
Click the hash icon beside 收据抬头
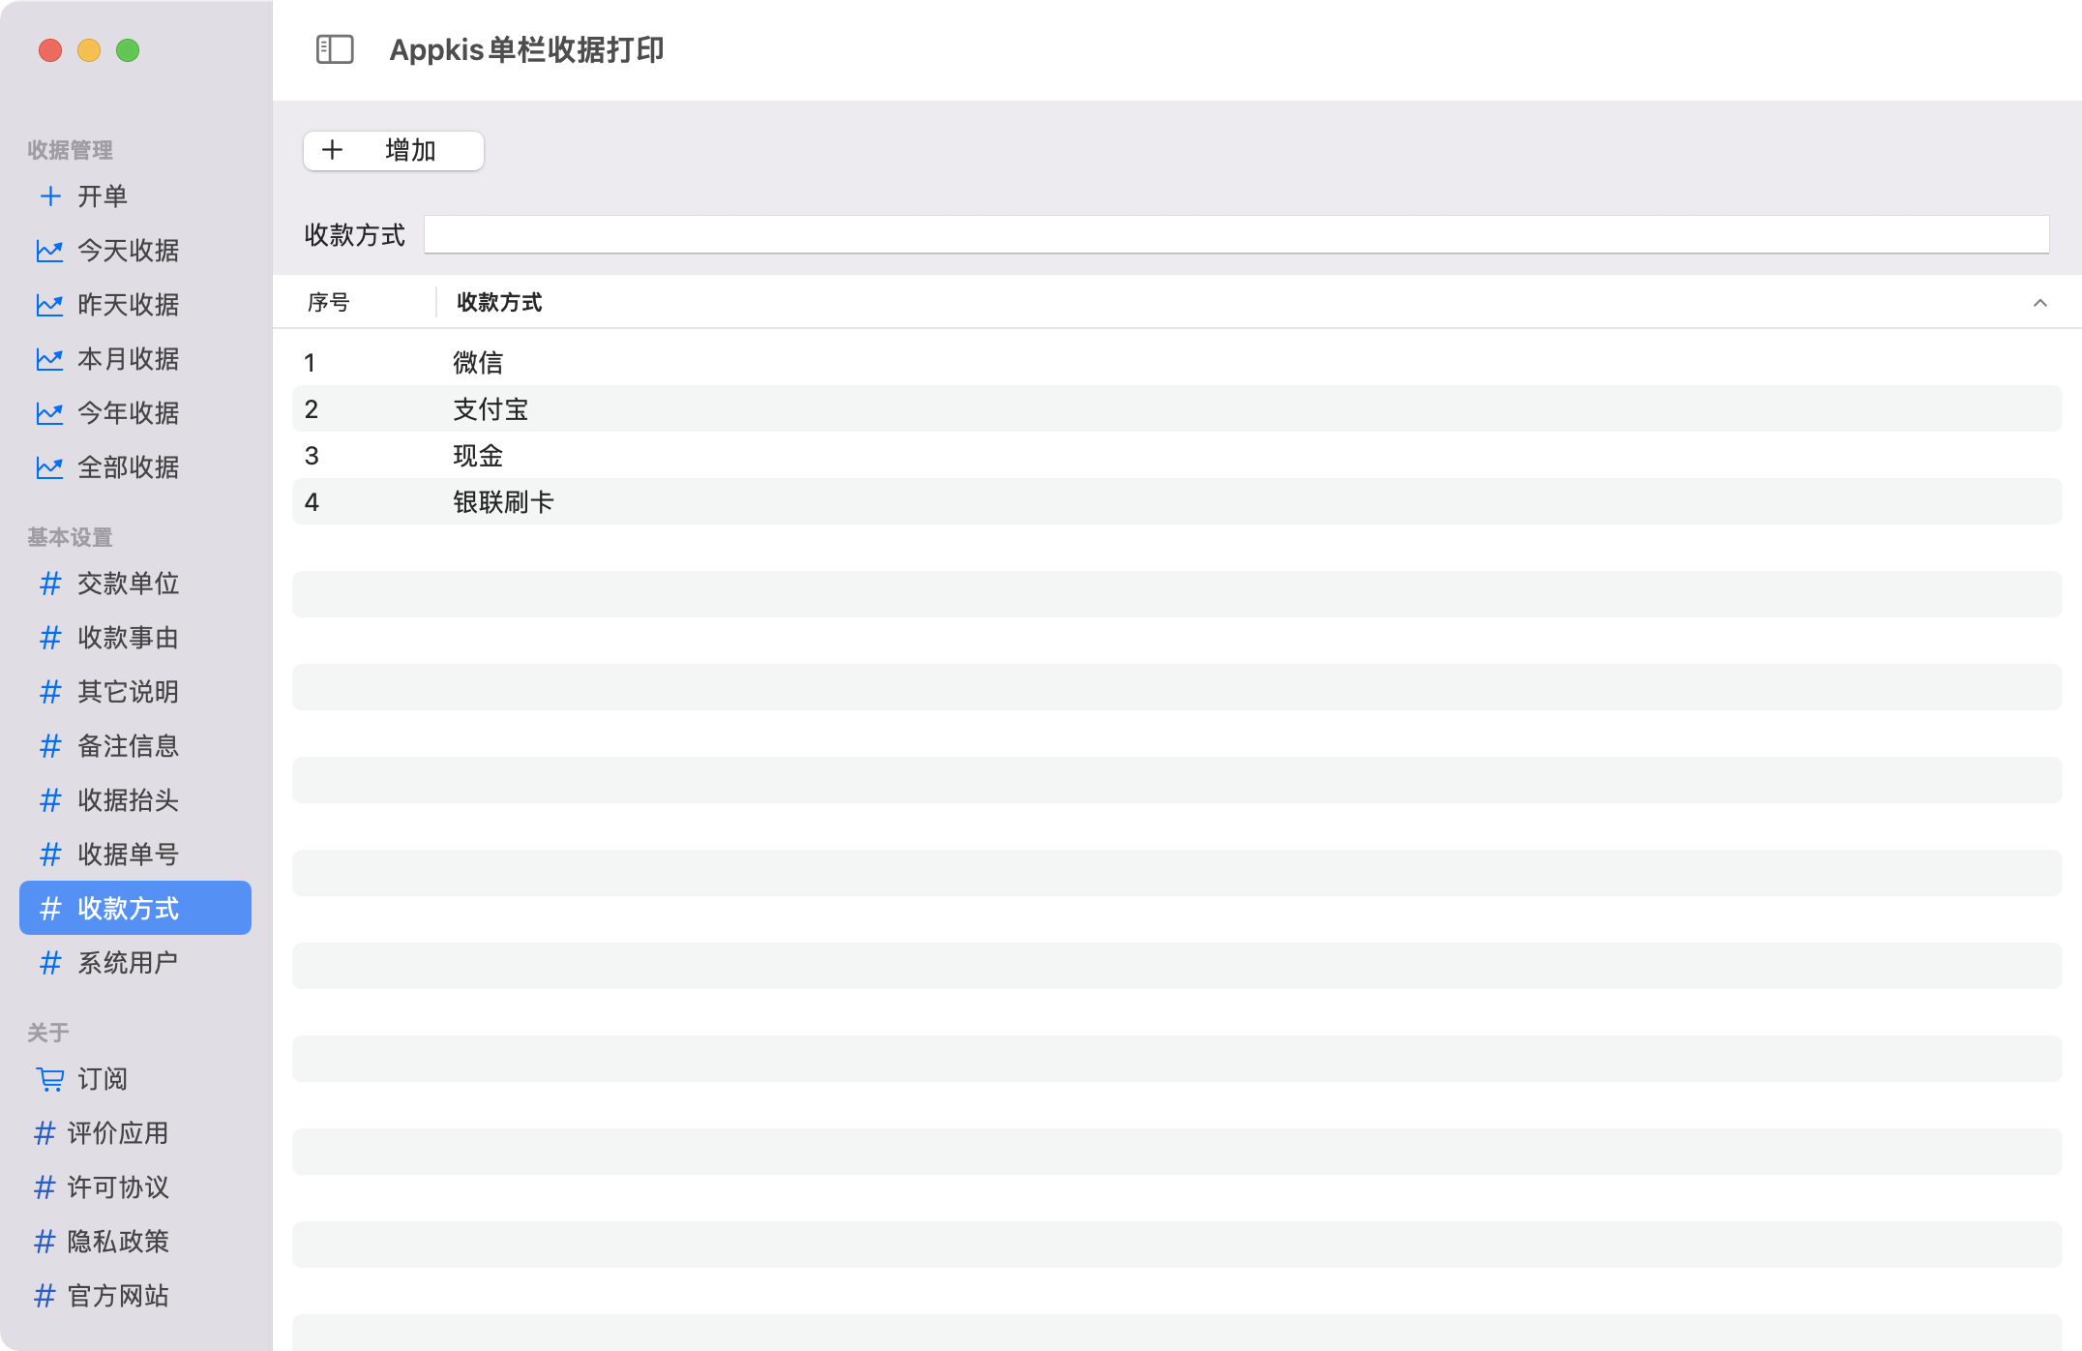[50, 800]
